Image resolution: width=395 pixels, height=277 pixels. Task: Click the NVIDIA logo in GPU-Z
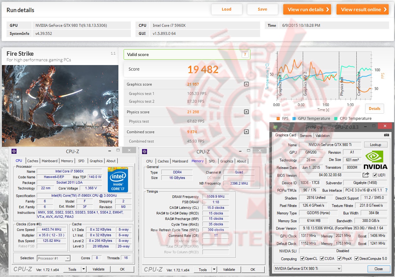tap(375, 160)
